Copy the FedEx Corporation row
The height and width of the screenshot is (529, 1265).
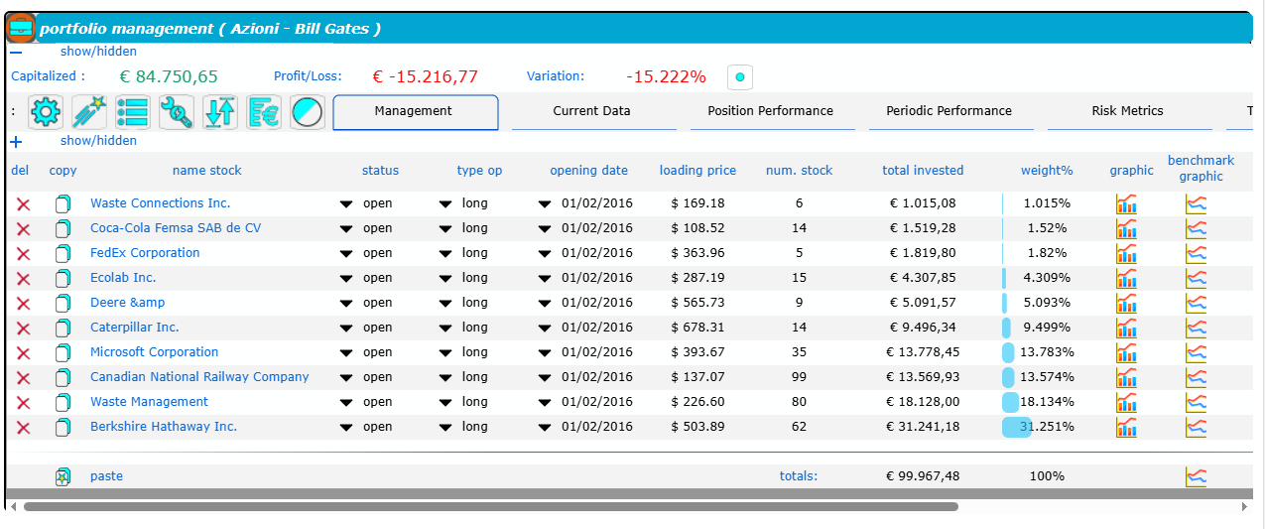click(x=63, y=254)
